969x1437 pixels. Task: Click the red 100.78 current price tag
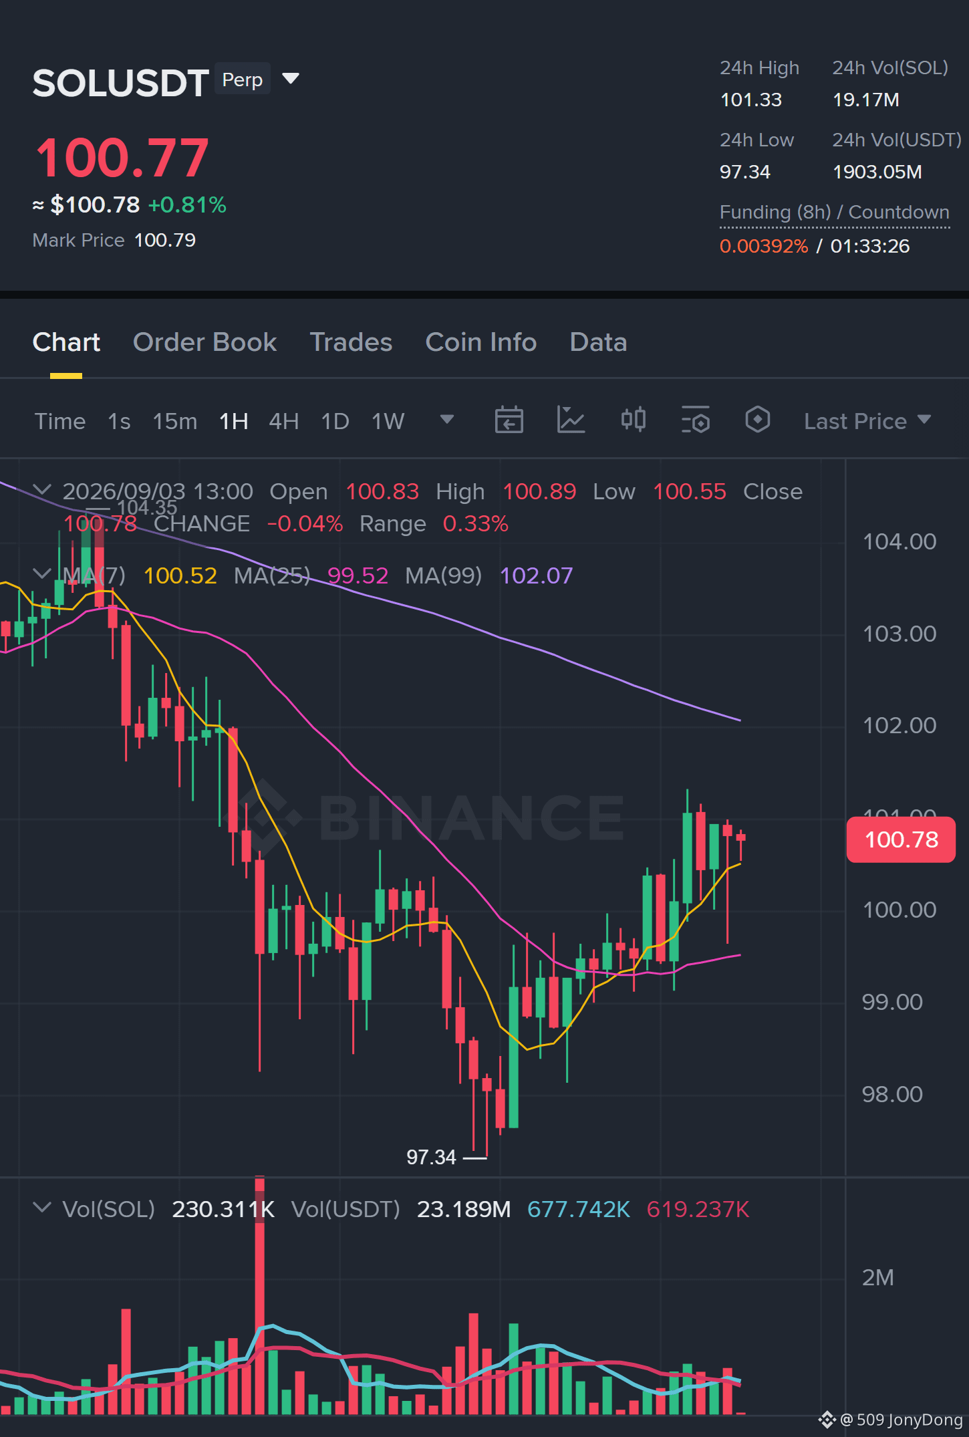point(901,839)
